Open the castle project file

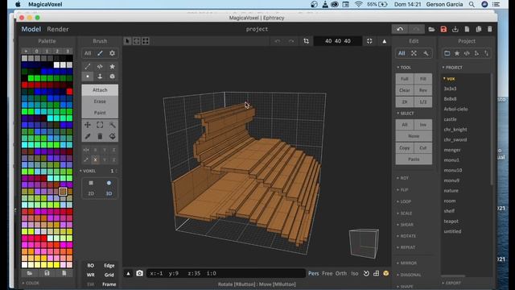click(450, 119)
